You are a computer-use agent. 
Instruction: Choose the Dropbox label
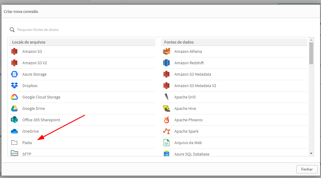tap(30, 86)
